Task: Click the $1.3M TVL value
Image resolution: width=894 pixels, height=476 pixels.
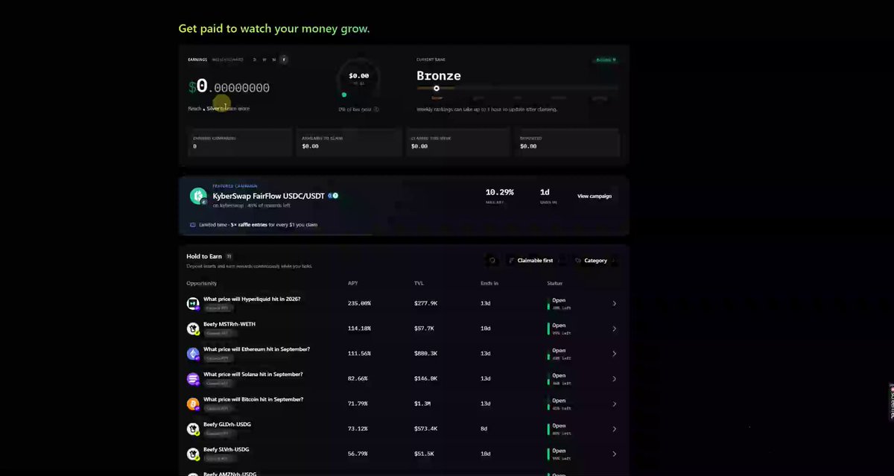Action: coord(422,404)
